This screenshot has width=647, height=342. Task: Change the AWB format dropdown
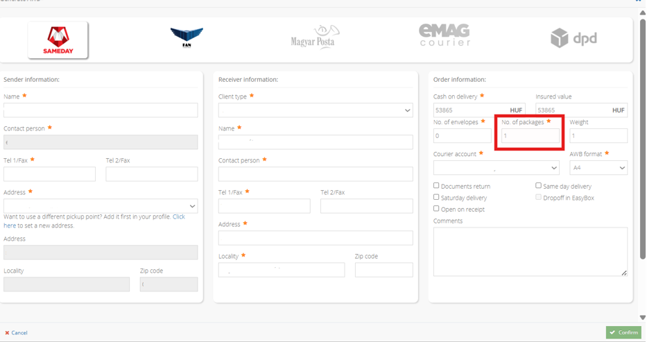point(598,168)
